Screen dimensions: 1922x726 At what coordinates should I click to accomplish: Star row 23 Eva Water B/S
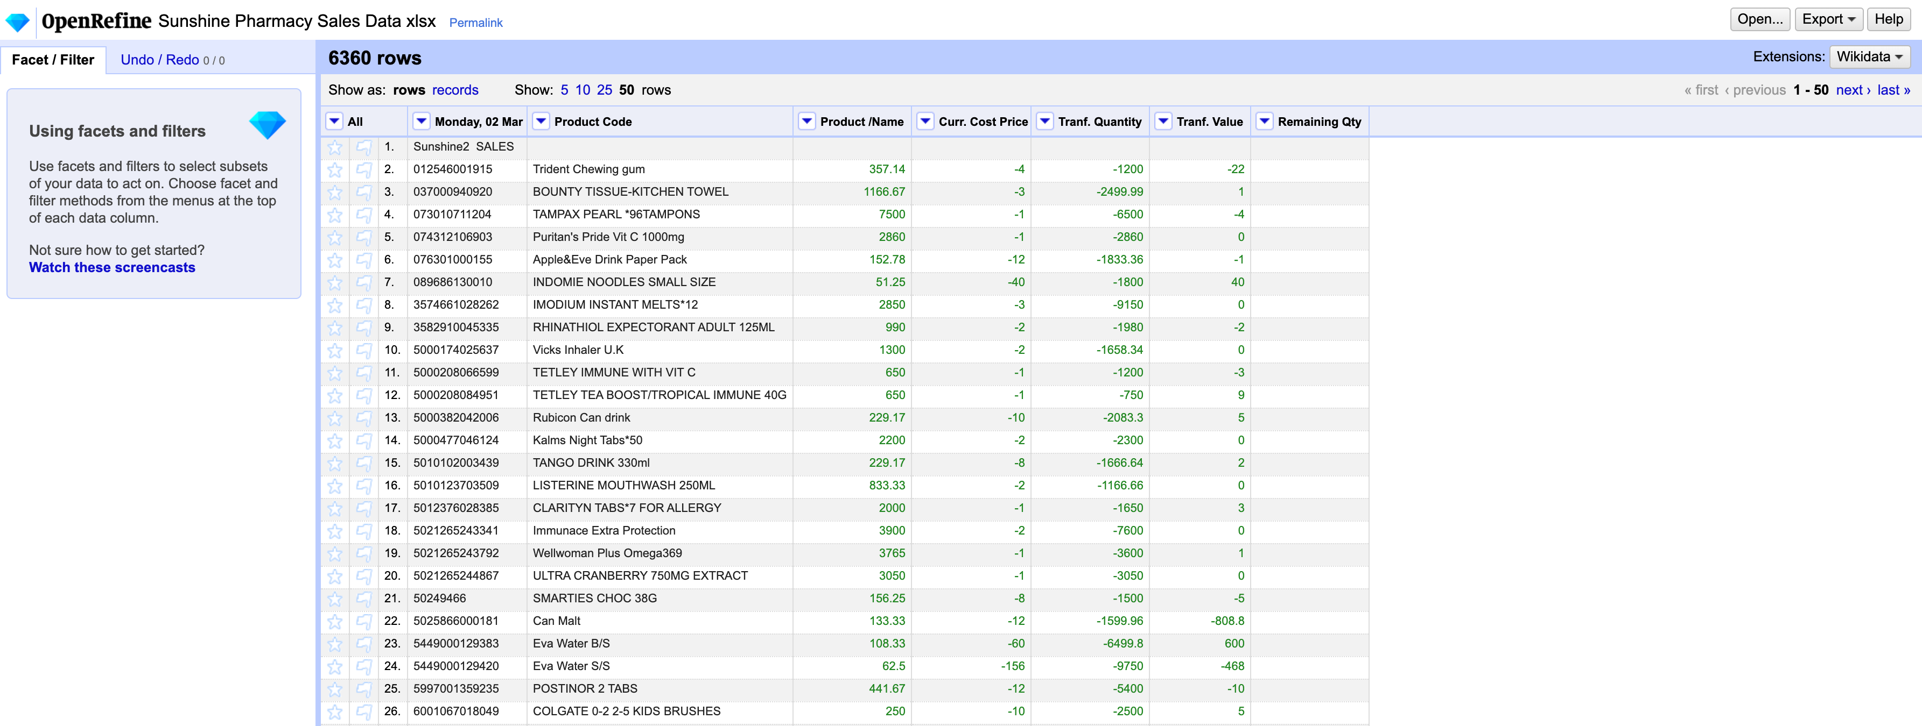[x=335, y=644]
